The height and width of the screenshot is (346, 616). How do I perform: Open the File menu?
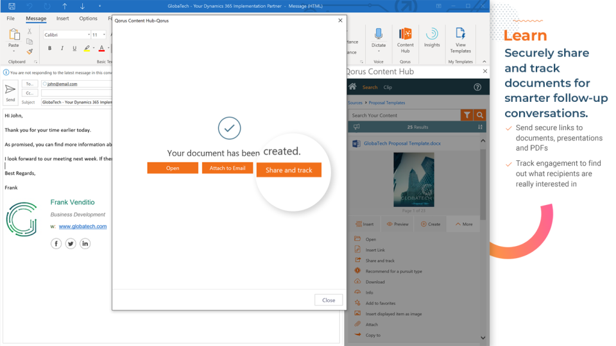(11, 19)
